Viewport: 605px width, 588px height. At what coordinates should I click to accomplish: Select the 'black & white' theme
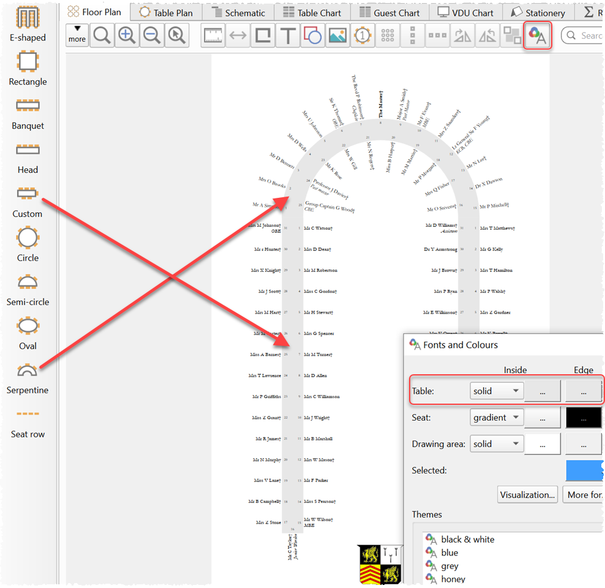coord(467,540)
